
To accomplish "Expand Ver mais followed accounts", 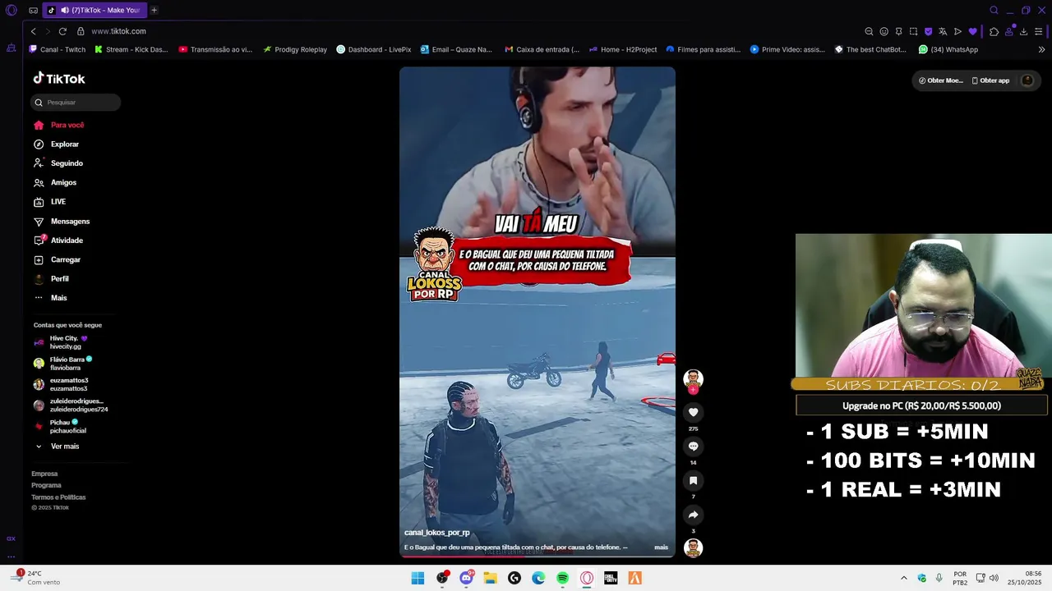I will (57, 447).
